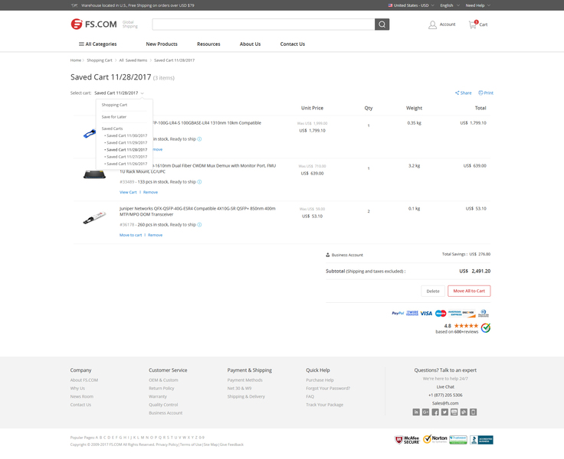The image size is (564, 459).
Task: Open the English language dropdown
Action: [450, 5]
